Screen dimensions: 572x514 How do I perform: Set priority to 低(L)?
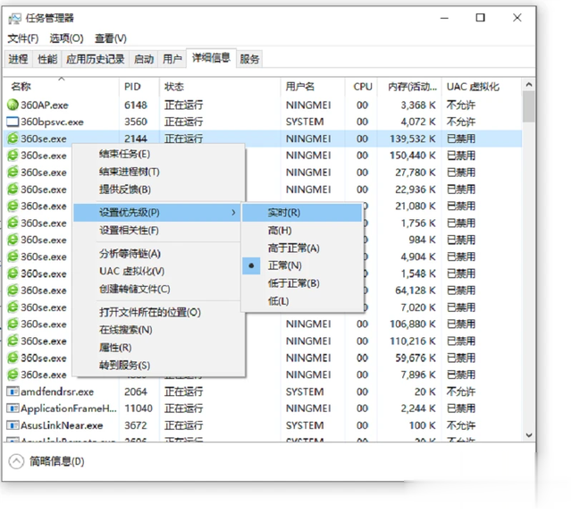pyautogui.click(x=302, y=301)
